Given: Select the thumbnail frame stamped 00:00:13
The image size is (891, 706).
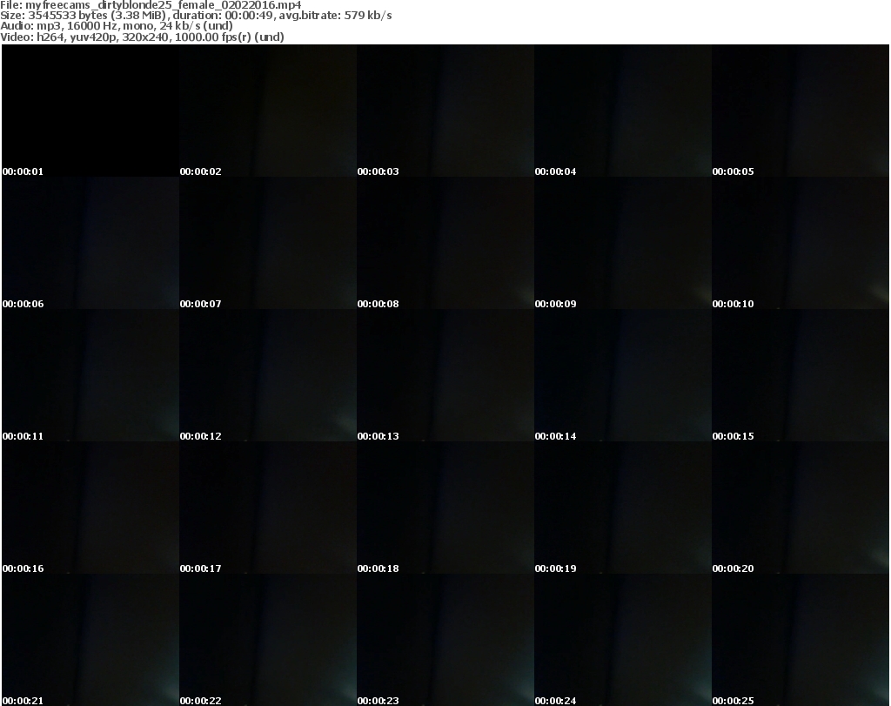Looking at the screenshot, I should [445, 375].
